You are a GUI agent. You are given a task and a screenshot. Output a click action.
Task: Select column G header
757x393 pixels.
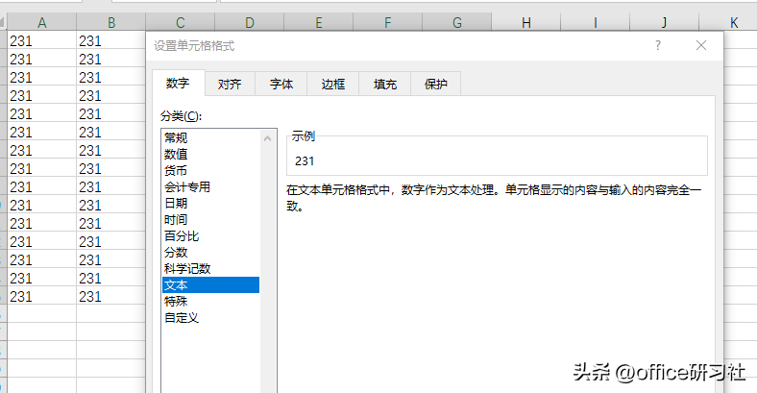pos(456,22)
